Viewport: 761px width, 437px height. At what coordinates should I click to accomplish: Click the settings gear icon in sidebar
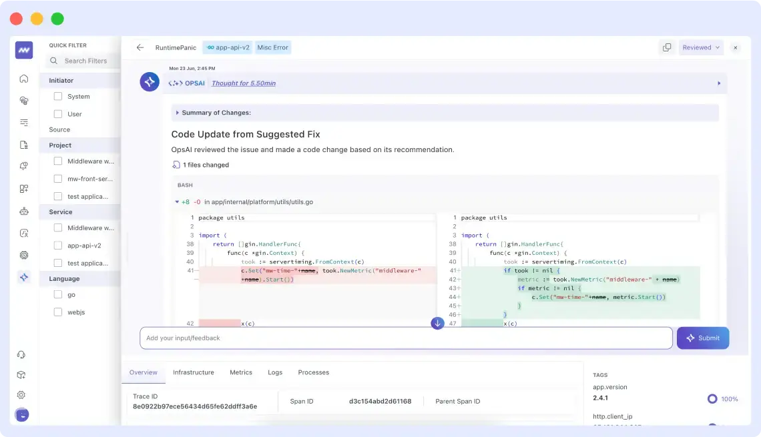pos(21,394)
